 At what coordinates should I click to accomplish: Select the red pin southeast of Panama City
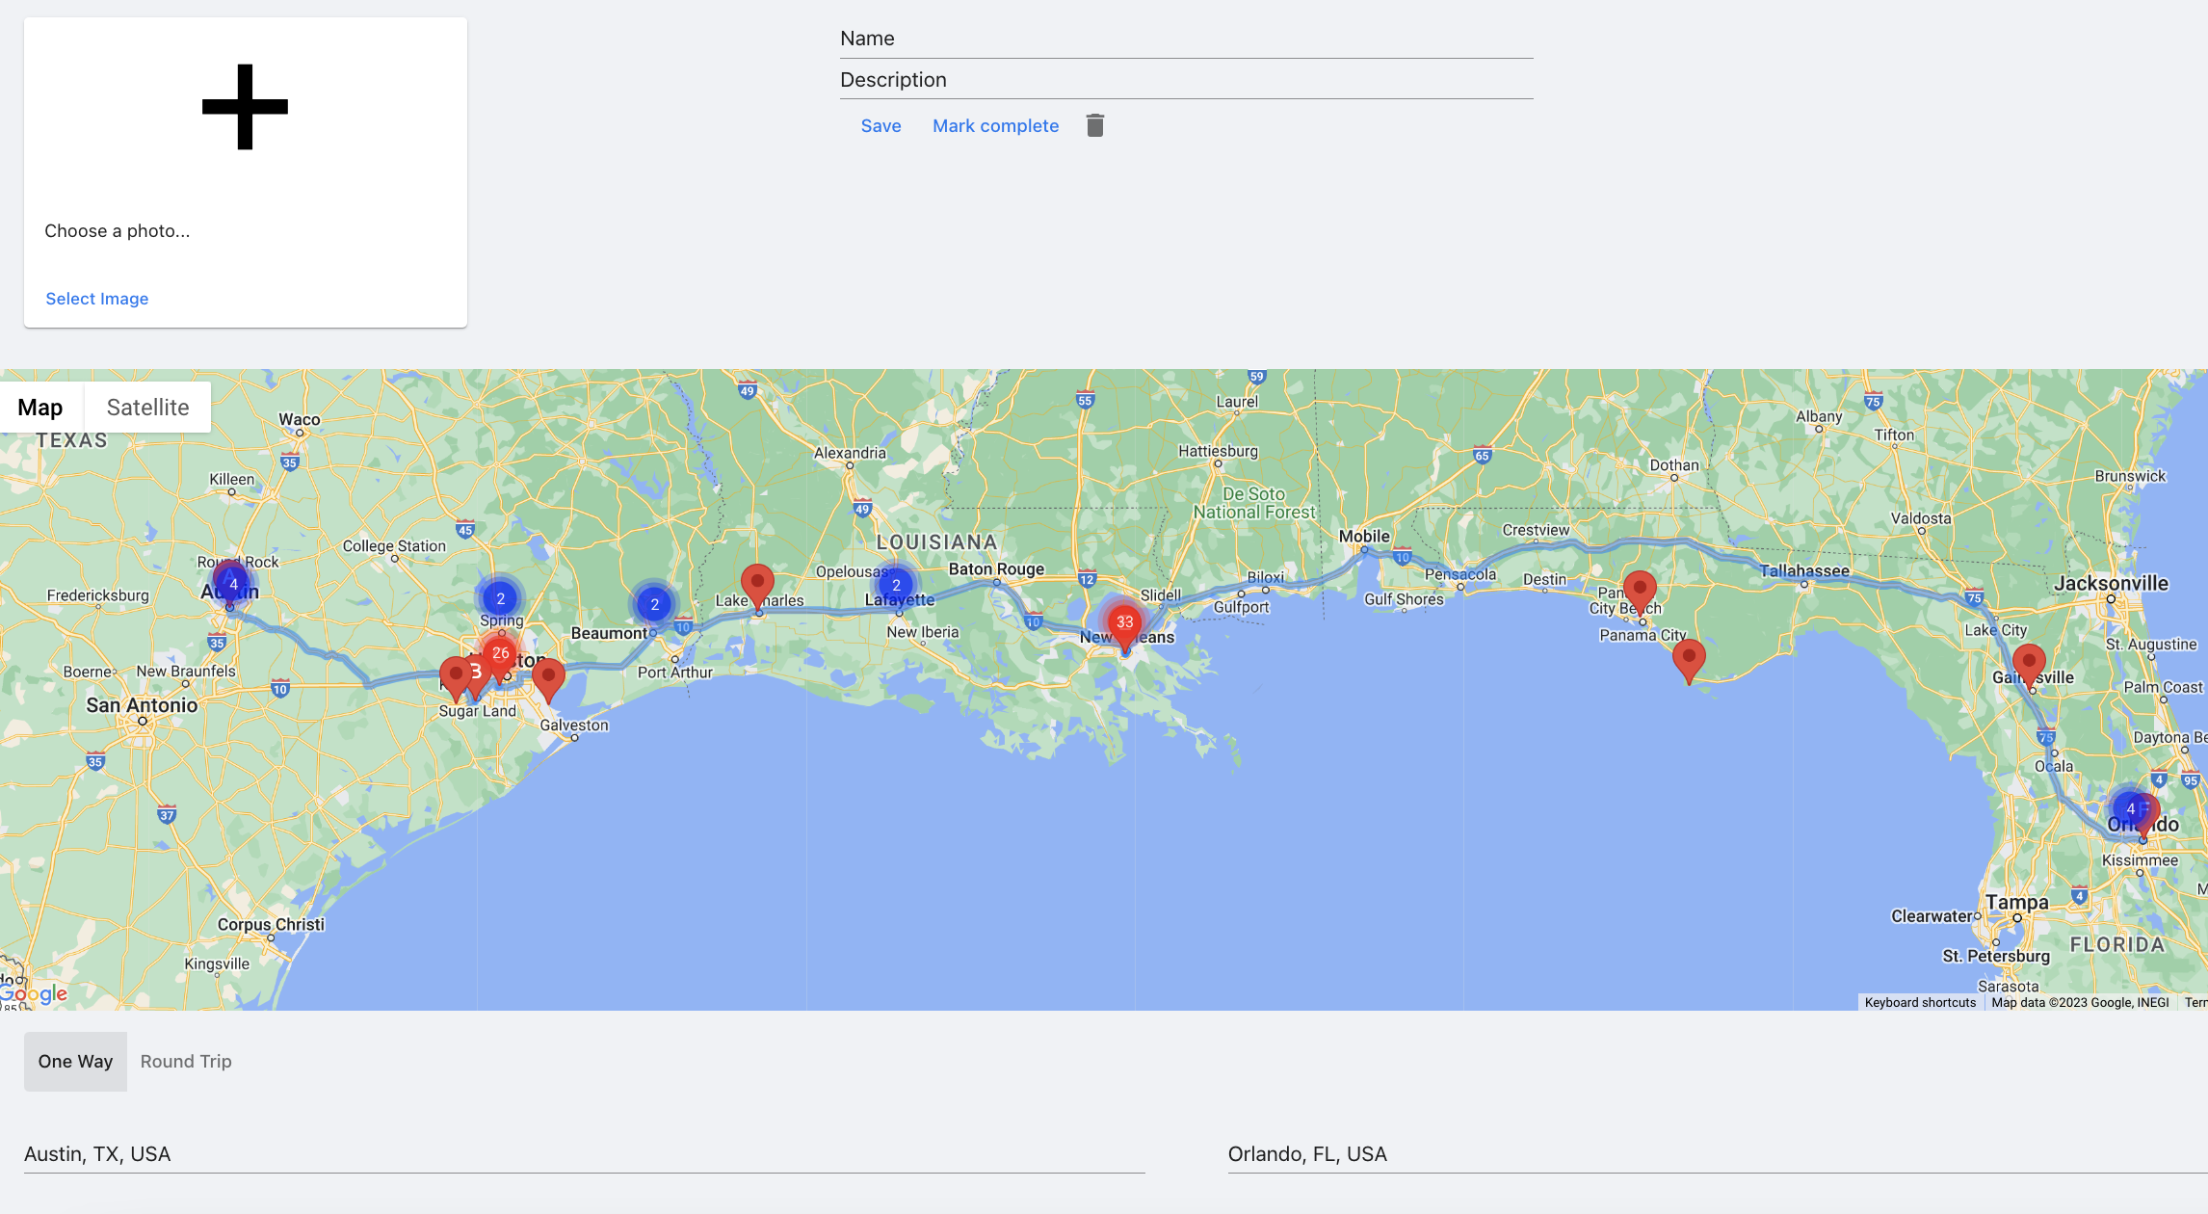1689,661
